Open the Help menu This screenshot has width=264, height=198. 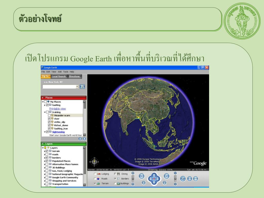point(72,72)
